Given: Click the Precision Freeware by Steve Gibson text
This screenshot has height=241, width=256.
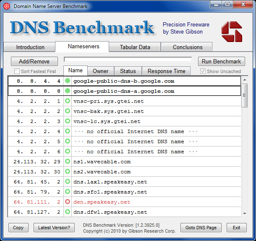Looking at the screenshot, I should coord(186,28).
